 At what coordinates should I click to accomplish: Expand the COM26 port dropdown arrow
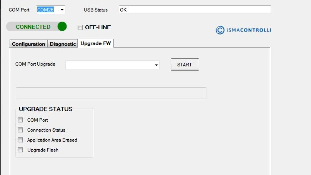click(x=62, y=10)
